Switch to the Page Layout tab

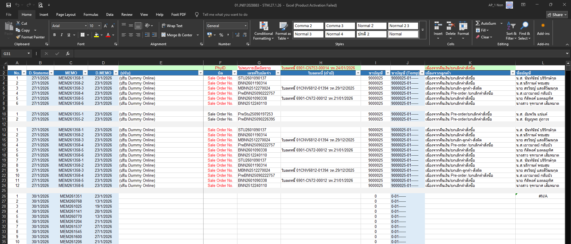(66, 15)
